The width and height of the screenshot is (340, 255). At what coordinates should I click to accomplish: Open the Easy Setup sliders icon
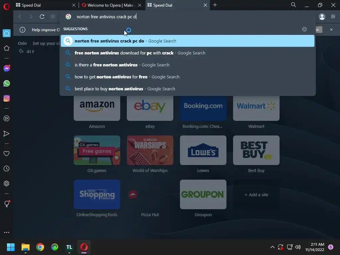333,17
